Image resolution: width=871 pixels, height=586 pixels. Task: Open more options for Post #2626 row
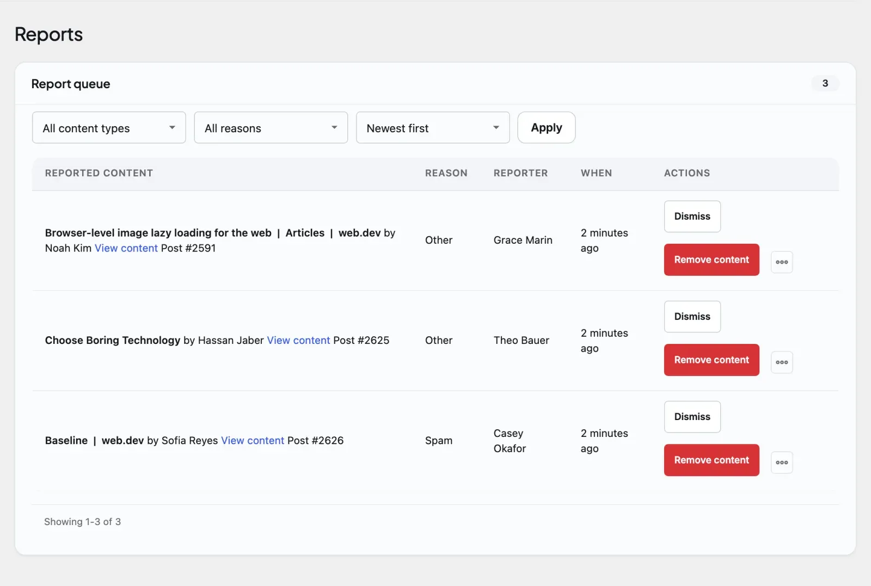782,462
